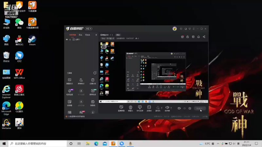Switch to the first scene tab

[x=72, y=35]
